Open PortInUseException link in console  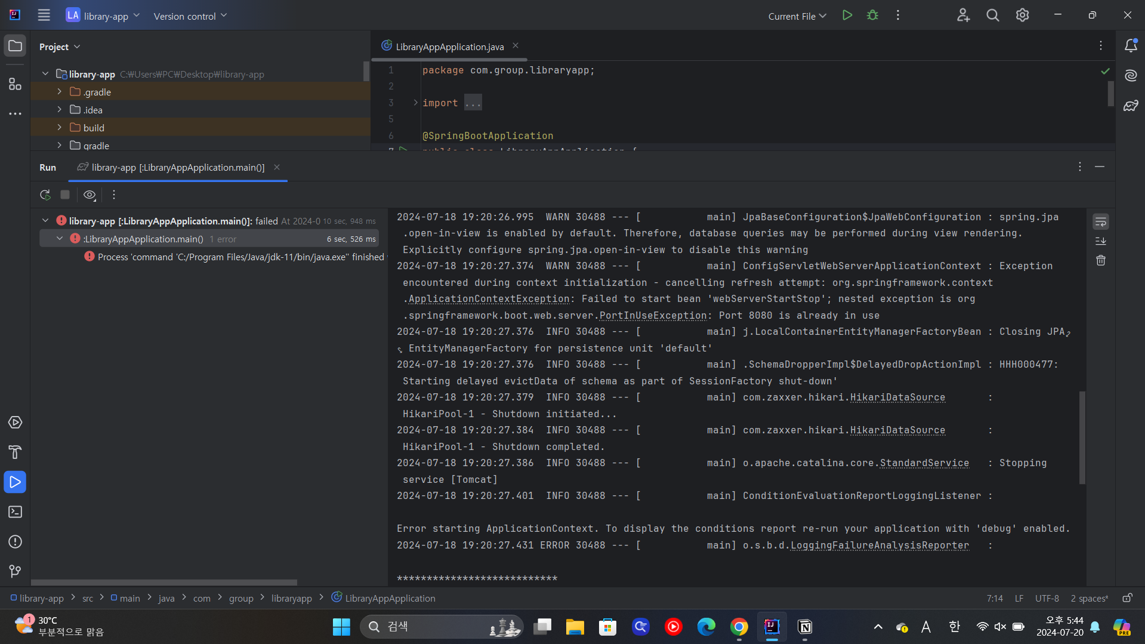[x=653, y=315]
